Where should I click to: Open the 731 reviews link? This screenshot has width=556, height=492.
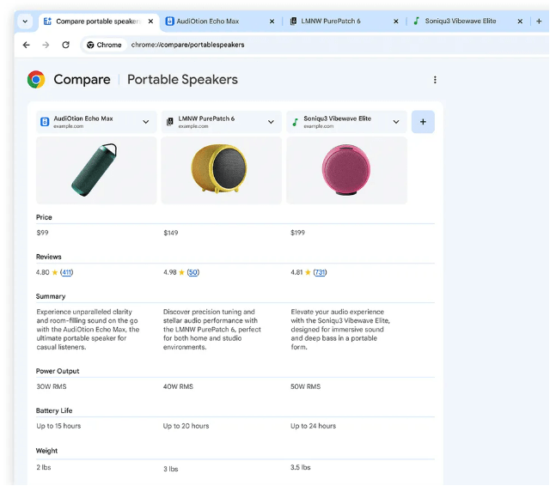320,272
